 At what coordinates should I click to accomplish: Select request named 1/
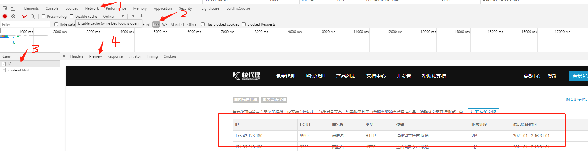[30, 64]
